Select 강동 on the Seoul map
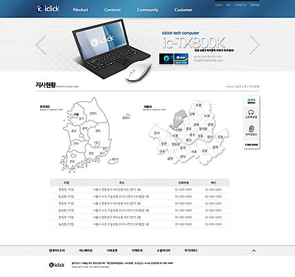295x277 pixels. (x=220, y=137)
